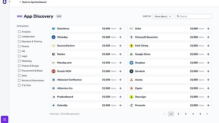This screenshot has height=123, width=219.
Task: Open the purple apps grid icon
Action: tap(5, 119)
